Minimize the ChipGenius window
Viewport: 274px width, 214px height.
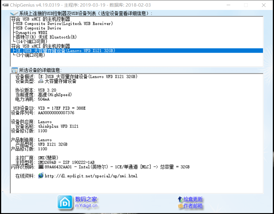click(x=228, y=5)
